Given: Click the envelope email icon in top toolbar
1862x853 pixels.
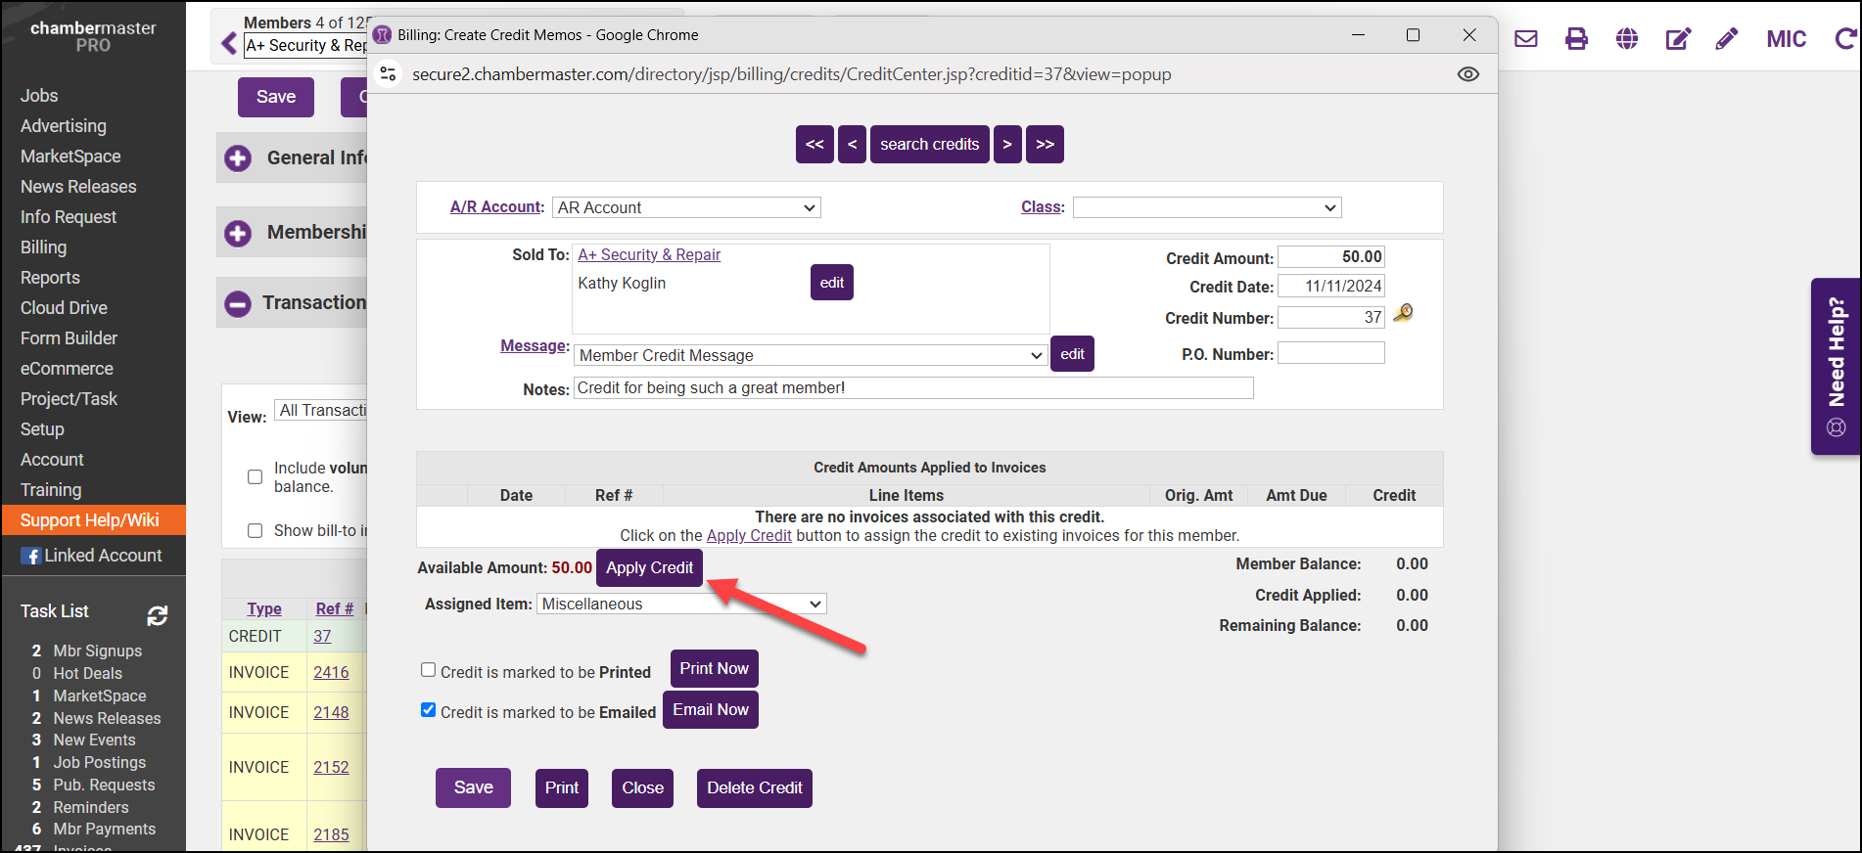Looking at the screenshot, I should tap(1525, 39).
